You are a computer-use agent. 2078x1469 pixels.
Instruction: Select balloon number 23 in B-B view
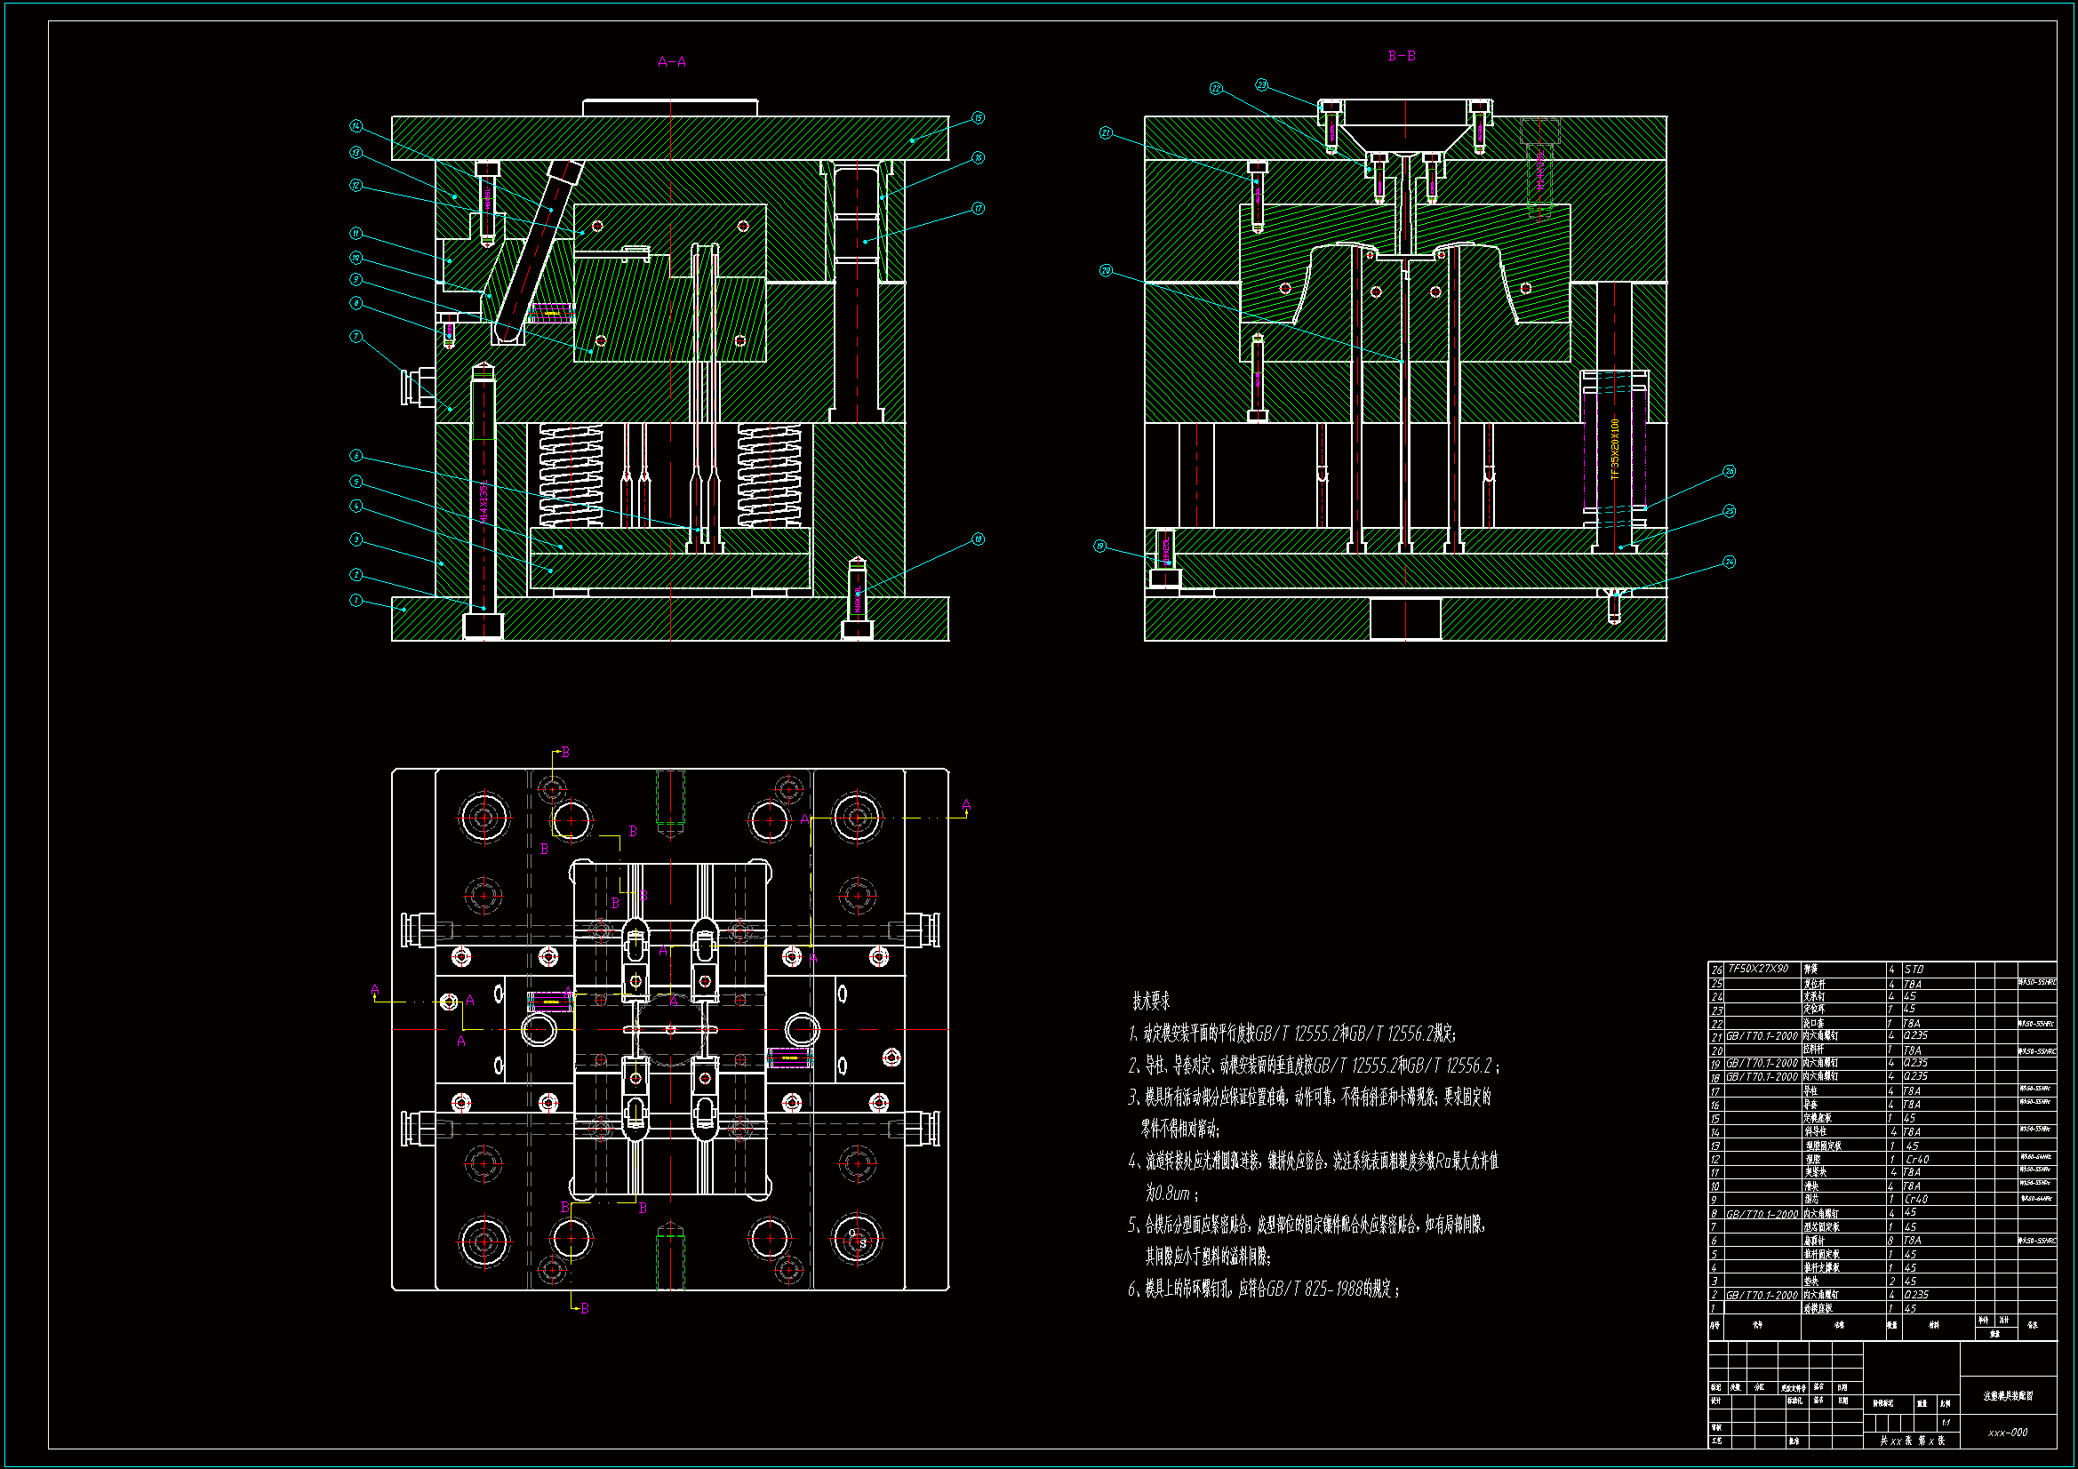(1262, 85)
